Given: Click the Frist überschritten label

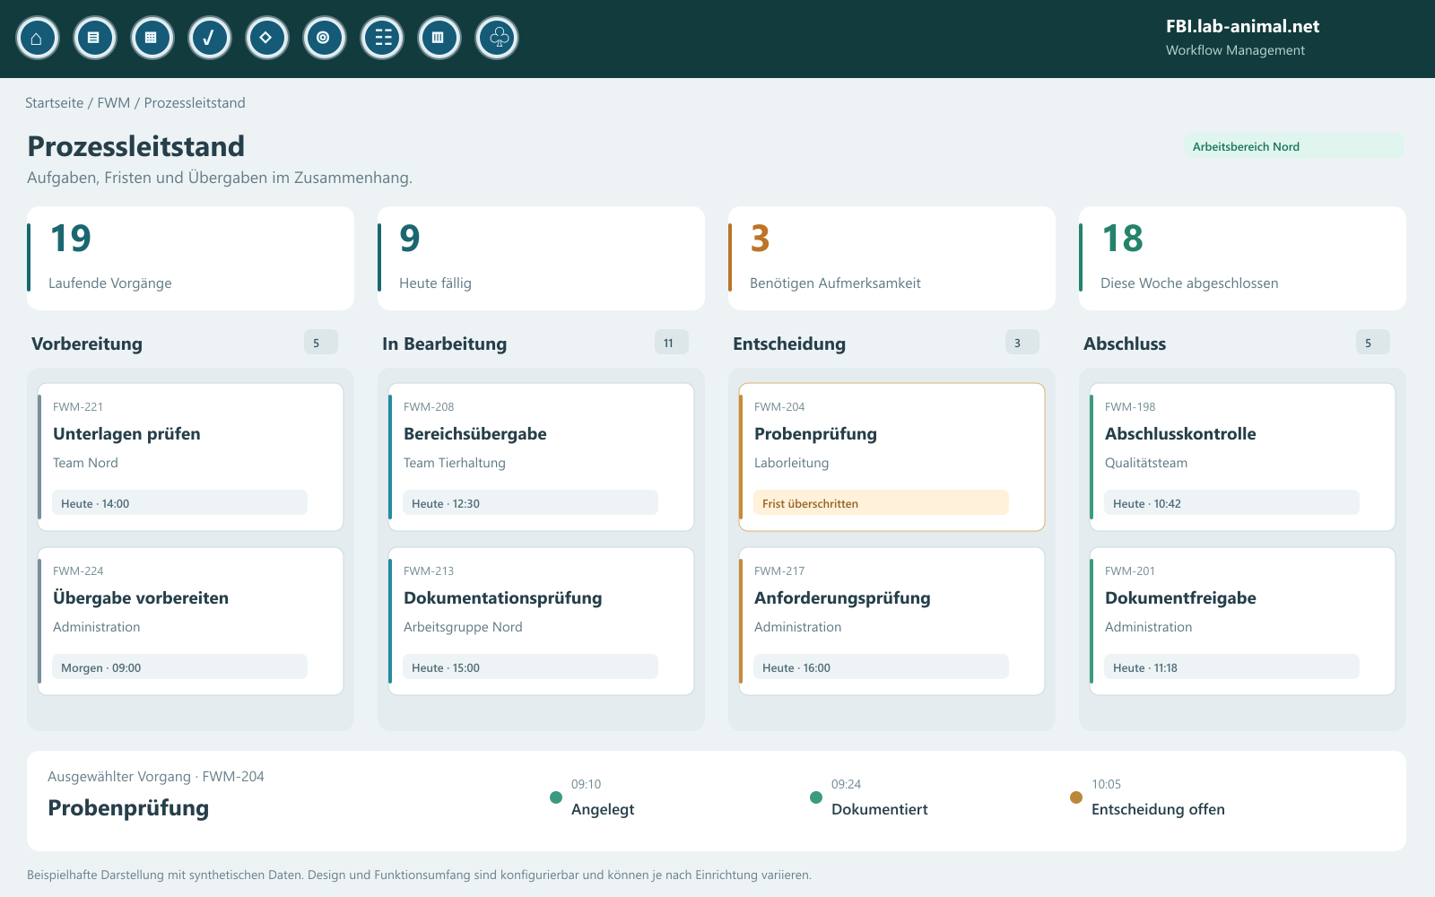Looking at the screenshot, I should click(x=881, y=503).
